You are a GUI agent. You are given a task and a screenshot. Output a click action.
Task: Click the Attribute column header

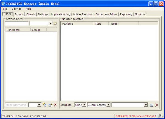coord(77,24)
